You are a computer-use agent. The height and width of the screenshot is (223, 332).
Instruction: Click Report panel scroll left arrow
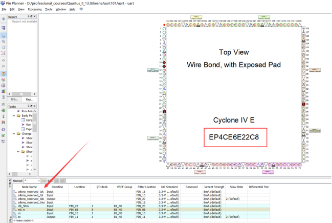[10, 94]
